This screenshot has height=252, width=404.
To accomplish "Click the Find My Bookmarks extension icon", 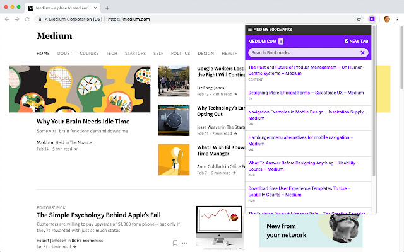I will [x=372, y=20].
